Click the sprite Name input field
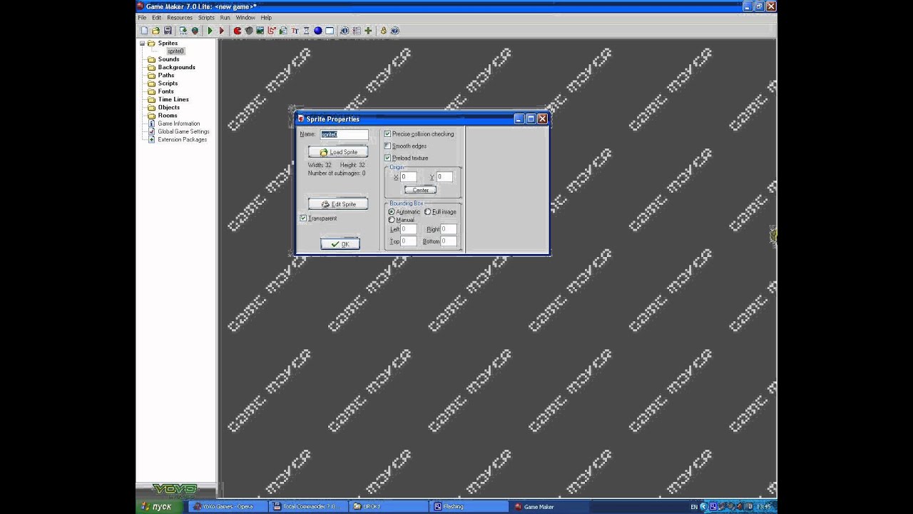The height and width of the screenshot is (514, 913). click(344, 134)
